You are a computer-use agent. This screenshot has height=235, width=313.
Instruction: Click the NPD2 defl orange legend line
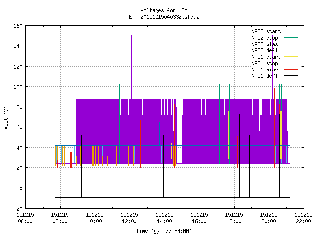pyautogui.click(x=291, y=50)
